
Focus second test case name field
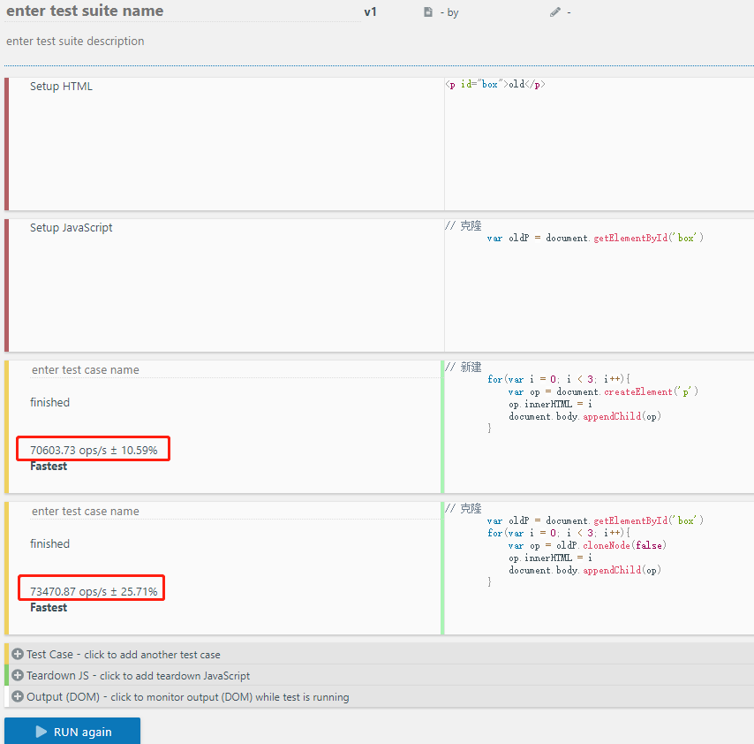pyautogui.click(x=235, y=511)
